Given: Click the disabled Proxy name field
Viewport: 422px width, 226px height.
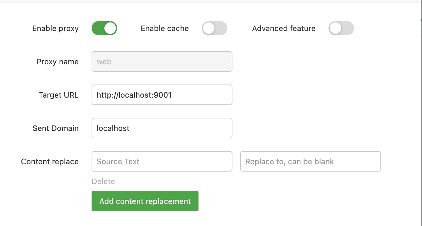Looking at the screenshot, I should pos(162,61).
